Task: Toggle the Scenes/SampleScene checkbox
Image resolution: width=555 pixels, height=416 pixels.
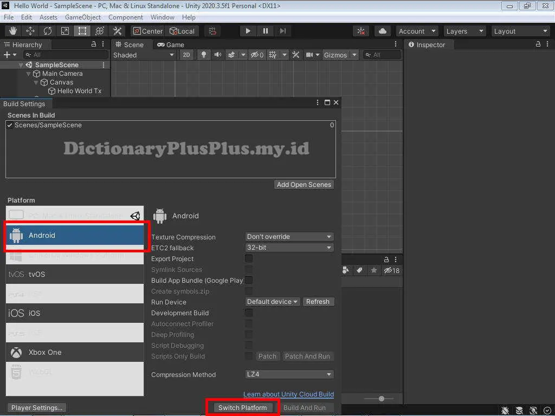Action: click(x=10, y=125)
